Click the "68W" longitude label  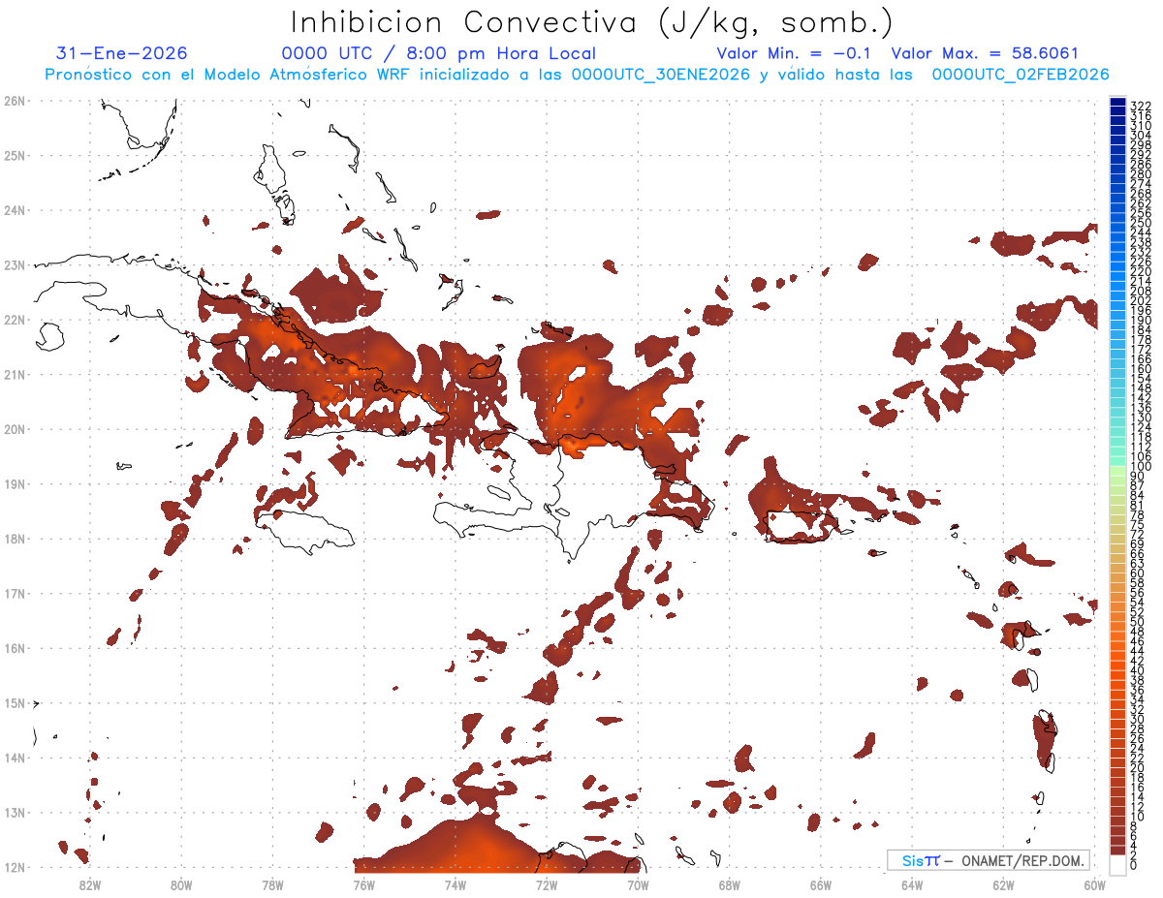point(729,883)
